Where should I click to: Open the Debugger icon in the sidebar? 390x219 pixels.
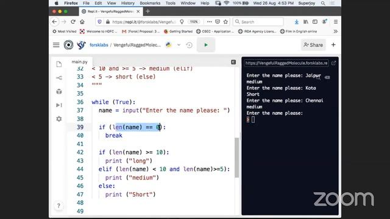point(59,105)
